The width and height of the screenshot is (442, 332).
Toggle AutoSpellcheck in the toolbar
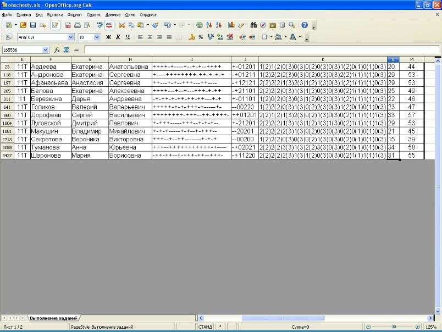pyautogui.click(x=109, y=25)
